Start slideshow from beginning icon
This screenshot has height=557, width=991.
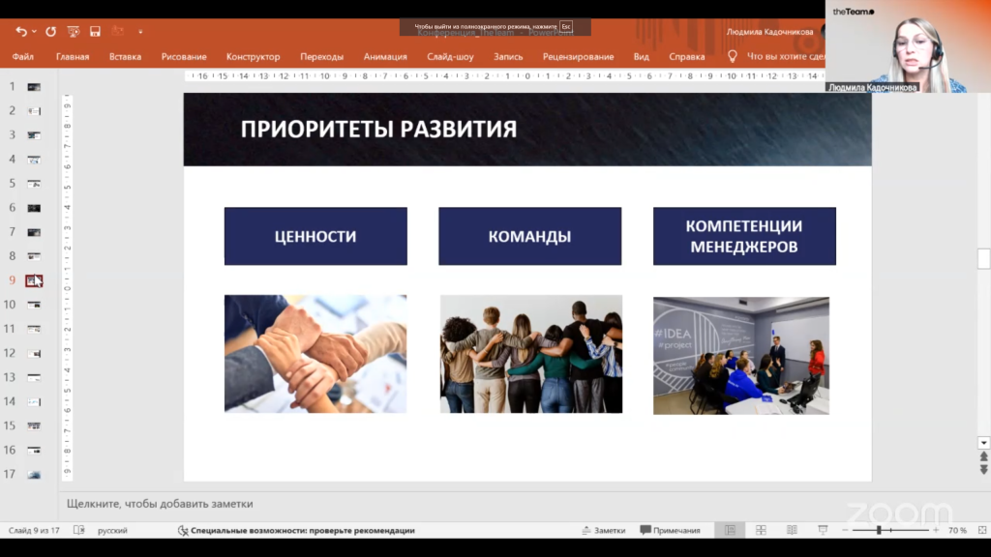pyautogui.click(x=74, y=31)
